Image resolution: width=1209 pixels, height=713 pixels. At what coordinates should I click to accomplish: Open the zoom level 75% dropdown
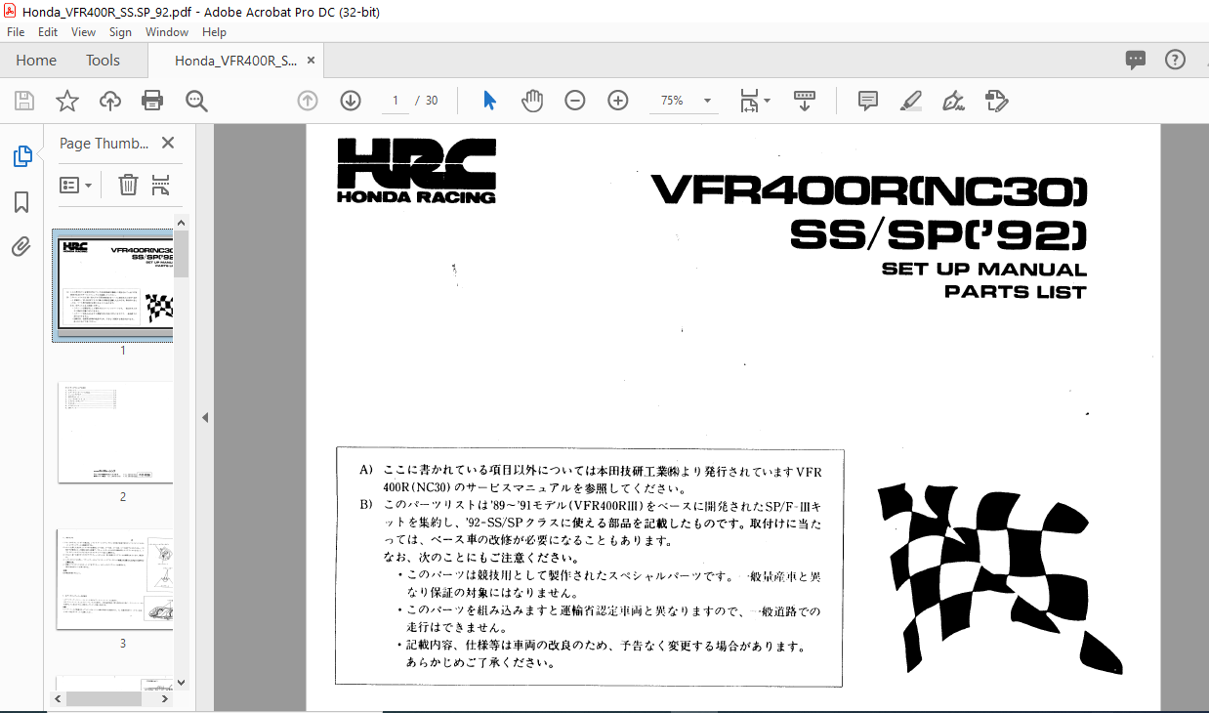point(707,101)
